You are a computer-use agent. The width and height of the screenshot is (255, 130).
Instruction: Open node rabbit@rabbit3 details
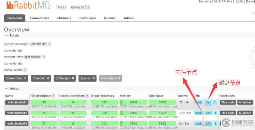[17, 124]
